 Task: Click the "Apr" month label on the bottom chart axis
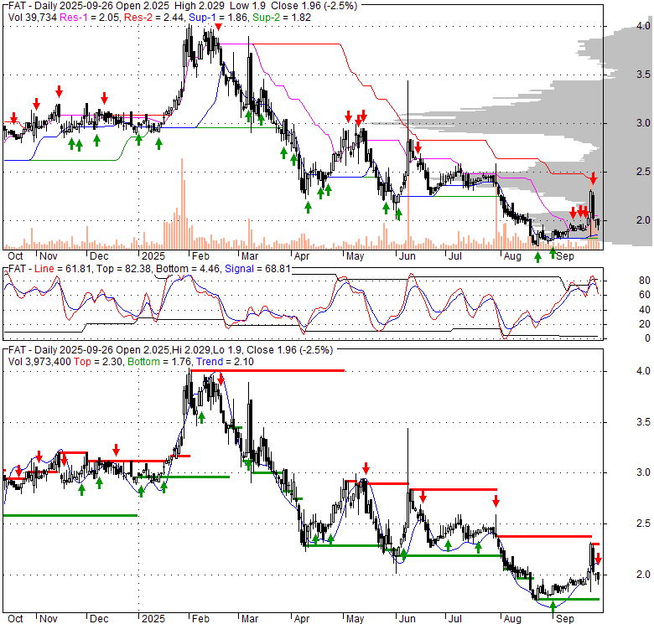click(x=302, y=619)
